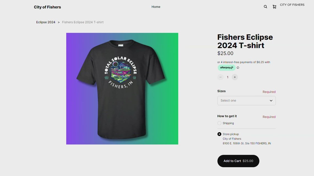Select the Store pickup option
Screen dimensions: 314x176
pos(219,134)
